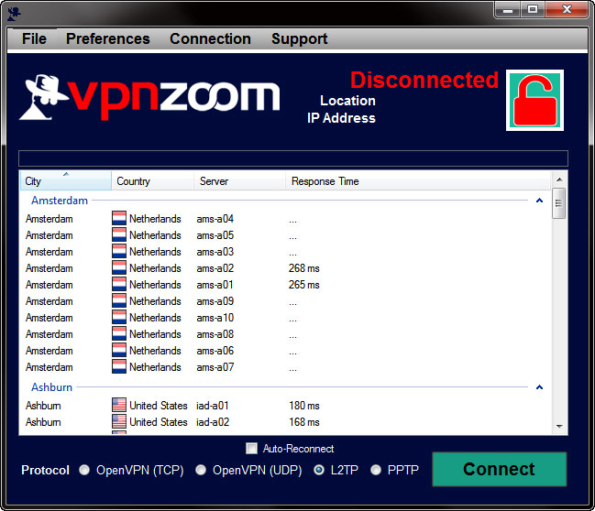
Task: Collapse the Amsterdam server group
Action: coord(539,201)
